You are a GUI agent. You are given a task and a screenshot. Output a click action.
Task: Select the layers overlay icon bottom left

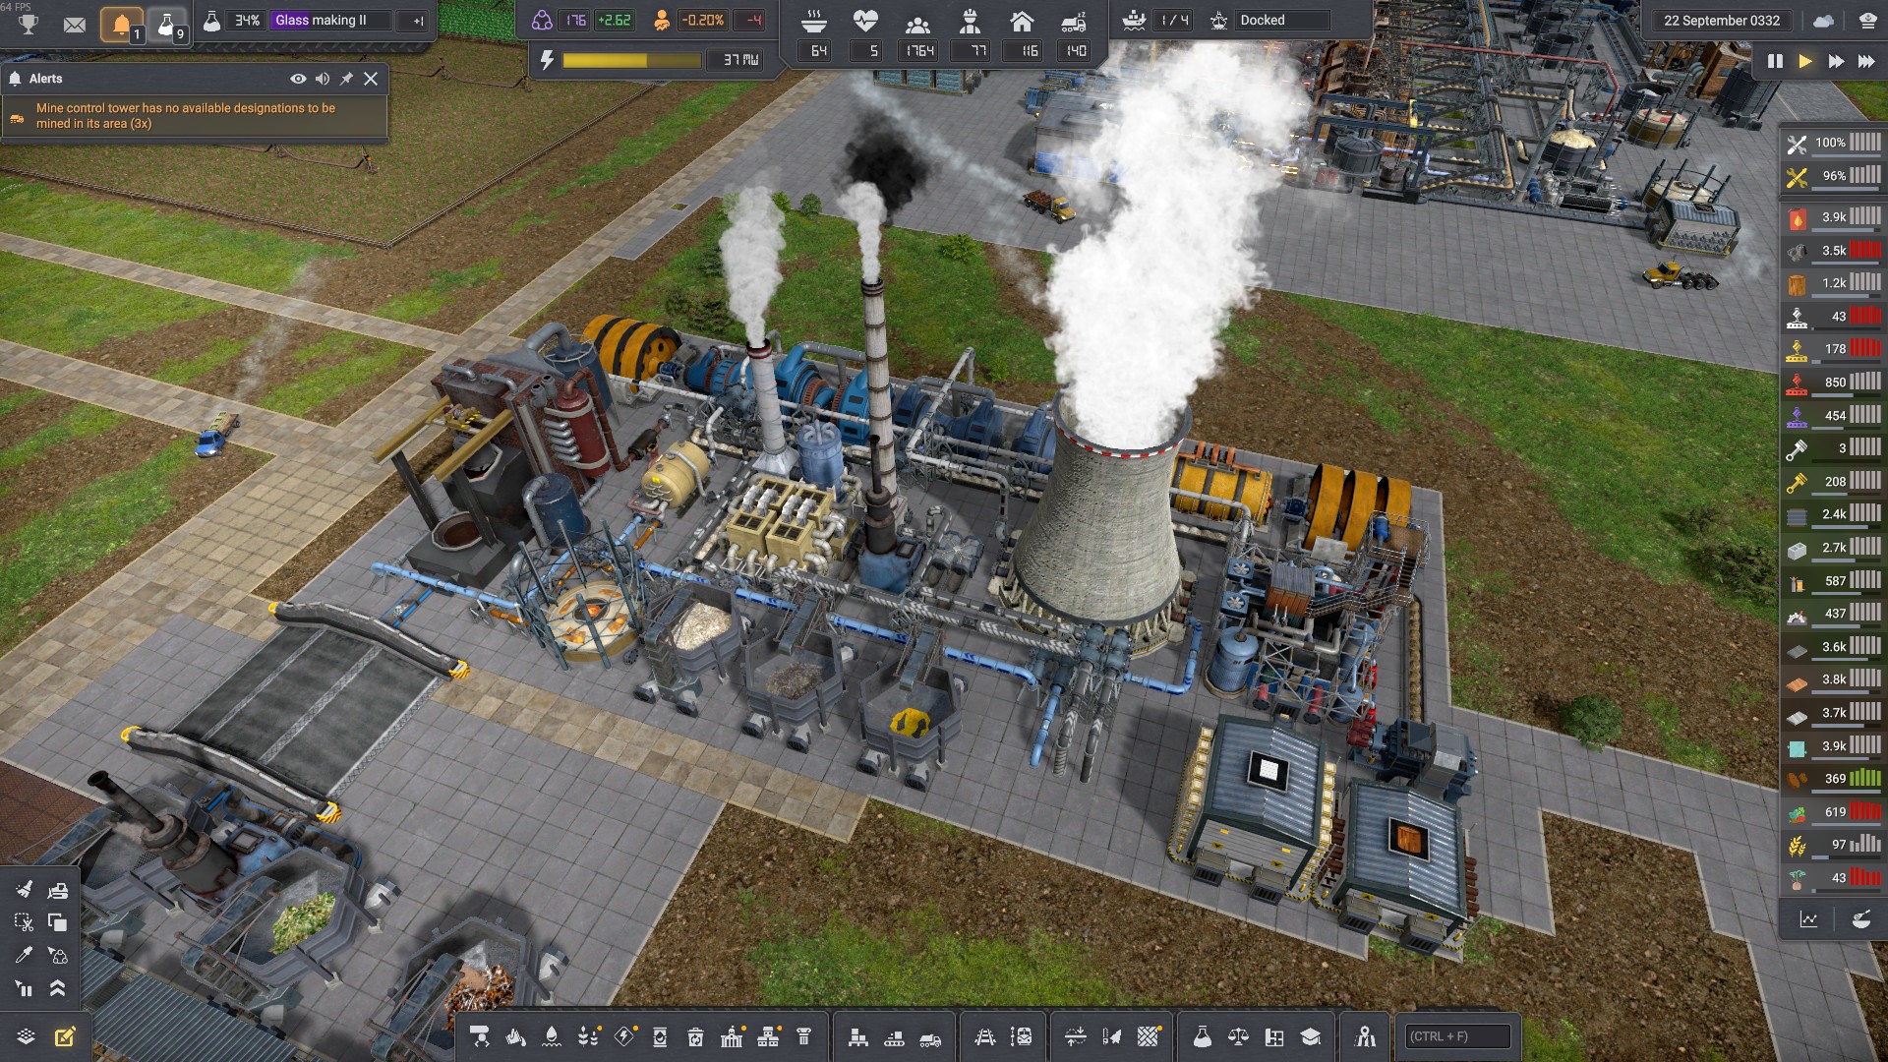click(x=26, y=1036)
